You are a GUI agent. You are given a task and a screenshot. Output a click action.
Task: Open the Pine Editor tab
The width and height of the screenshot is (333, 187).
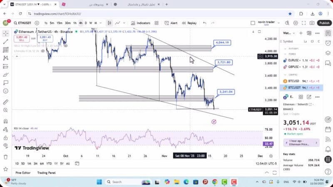(24, 173)
